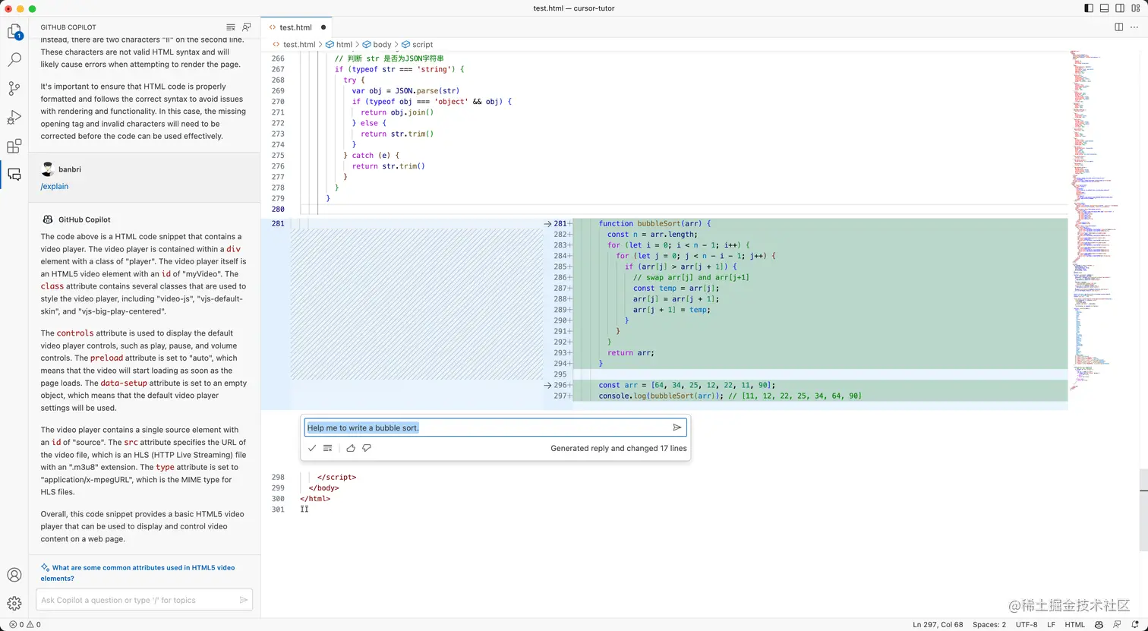
Task: Click the 'GITHUB COPILOT' panel title
Action: coord(68,27)
